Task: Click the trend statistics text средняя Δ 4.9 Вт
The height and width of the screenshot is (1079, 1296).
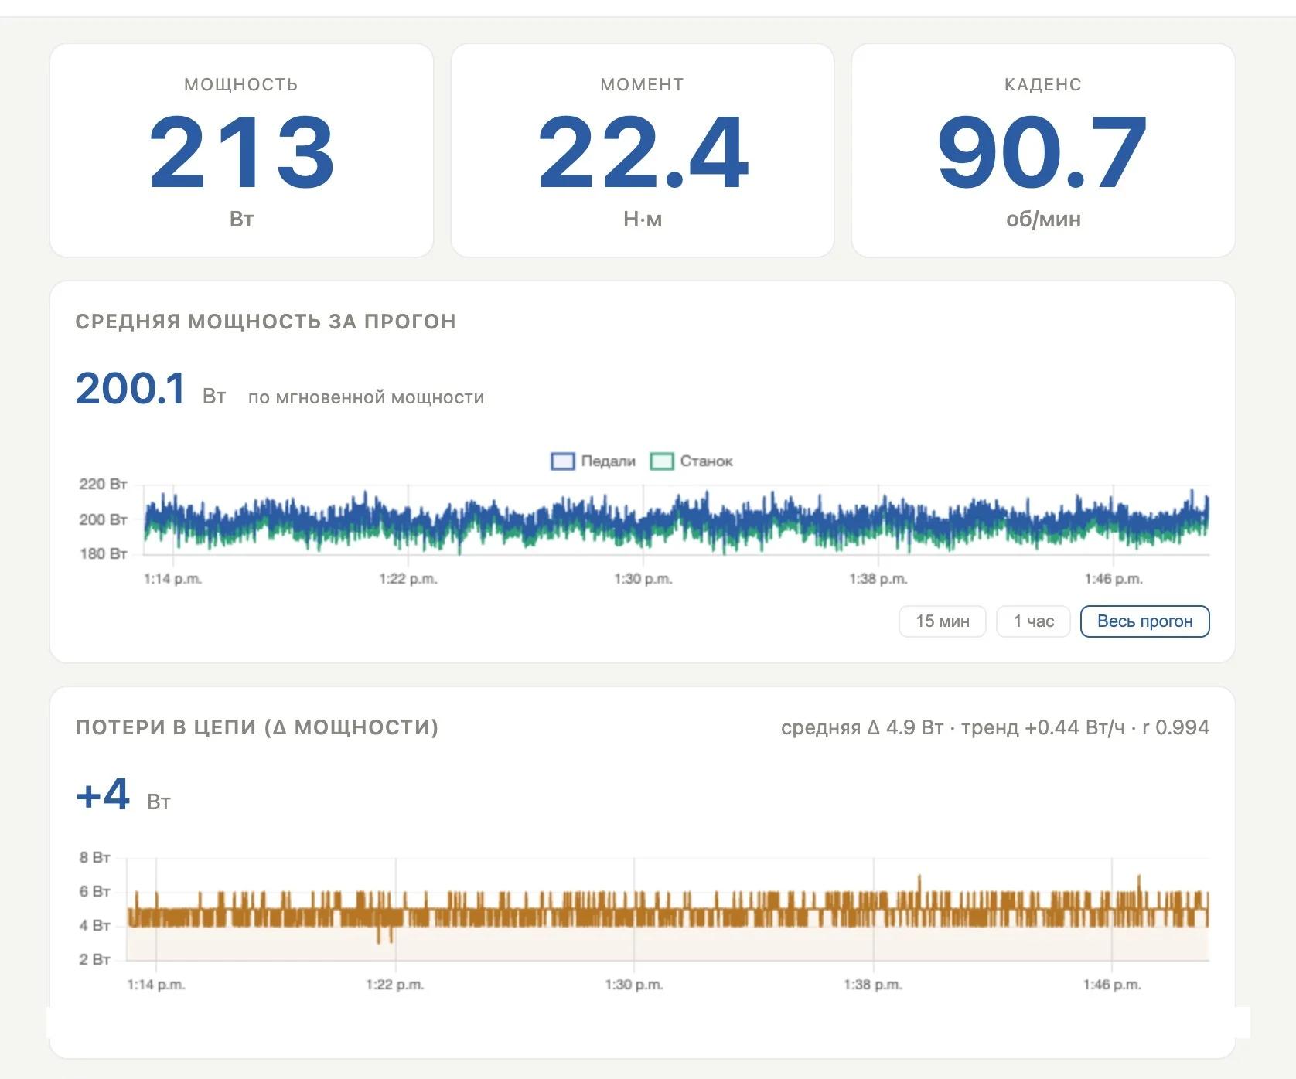Action: tap(862, 727)
